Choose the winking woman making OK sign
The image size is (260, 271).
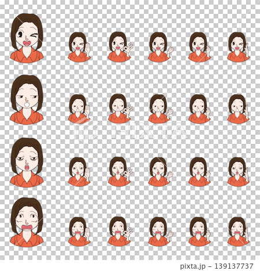point(120,47)
